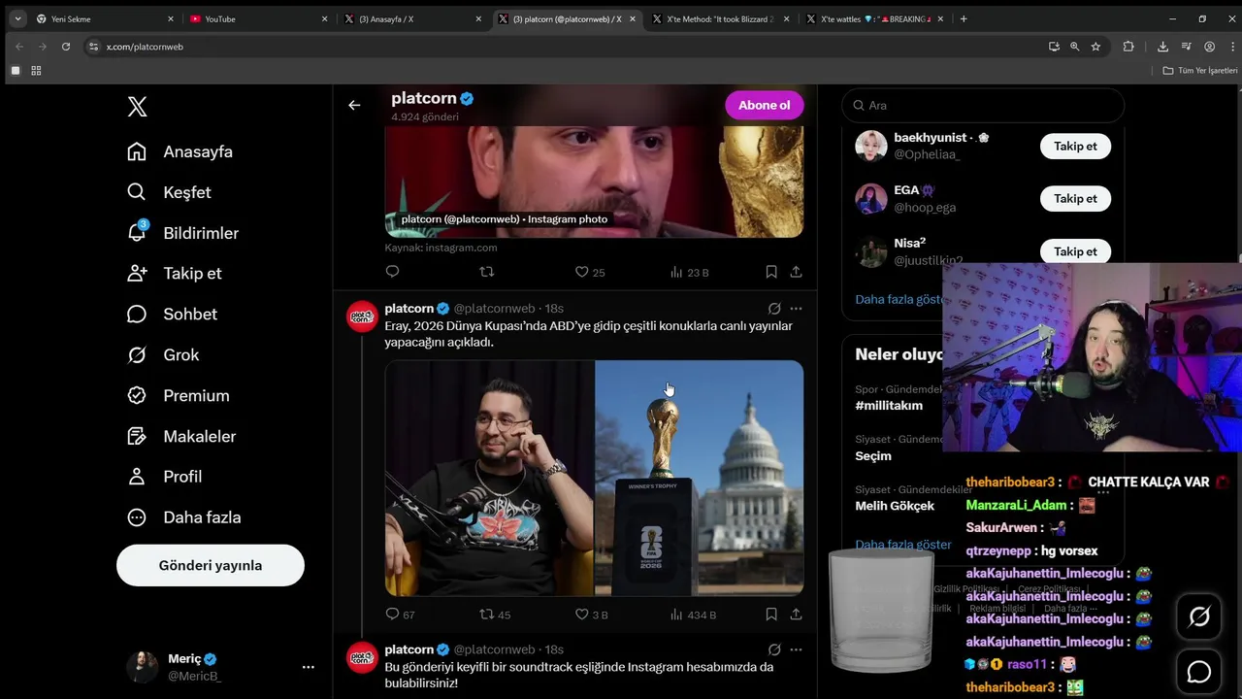The width and height of the screenshot is (1242, 699).
Task: Open floating messages chat button
Action: tap(1199, 672)
